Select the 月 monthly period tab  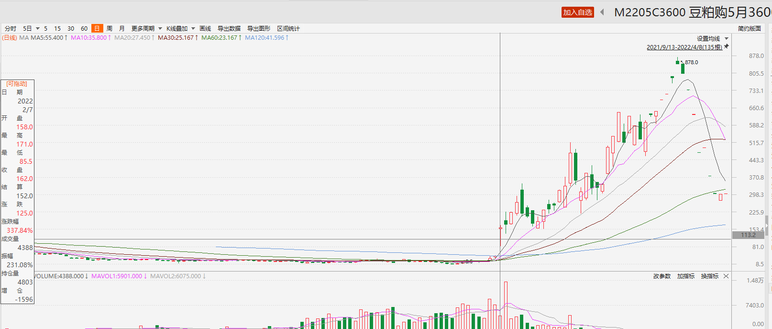(122, 29)
